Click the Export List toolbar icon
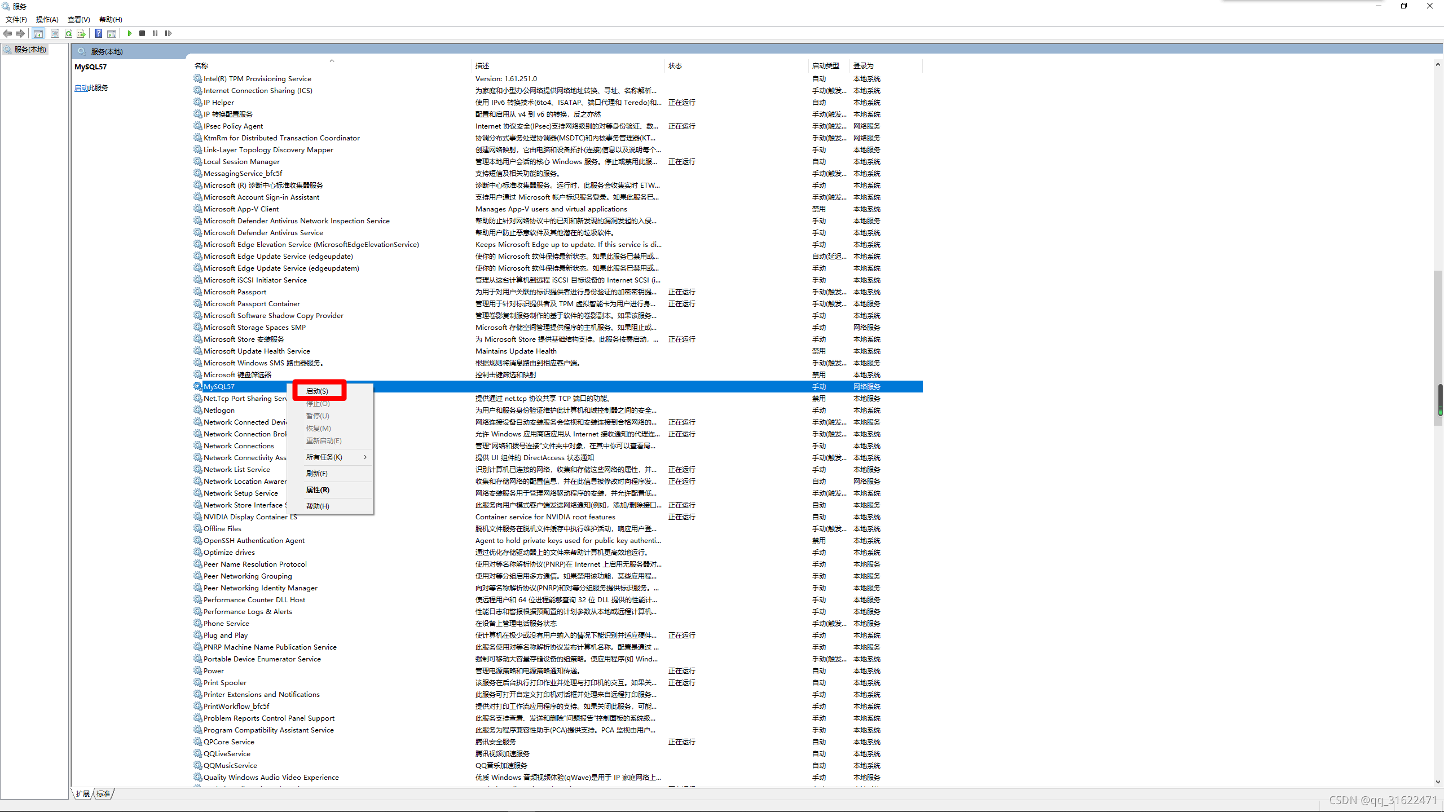Screen dimensions: 1444x812 pyautogui.click(x=81, y=33)
